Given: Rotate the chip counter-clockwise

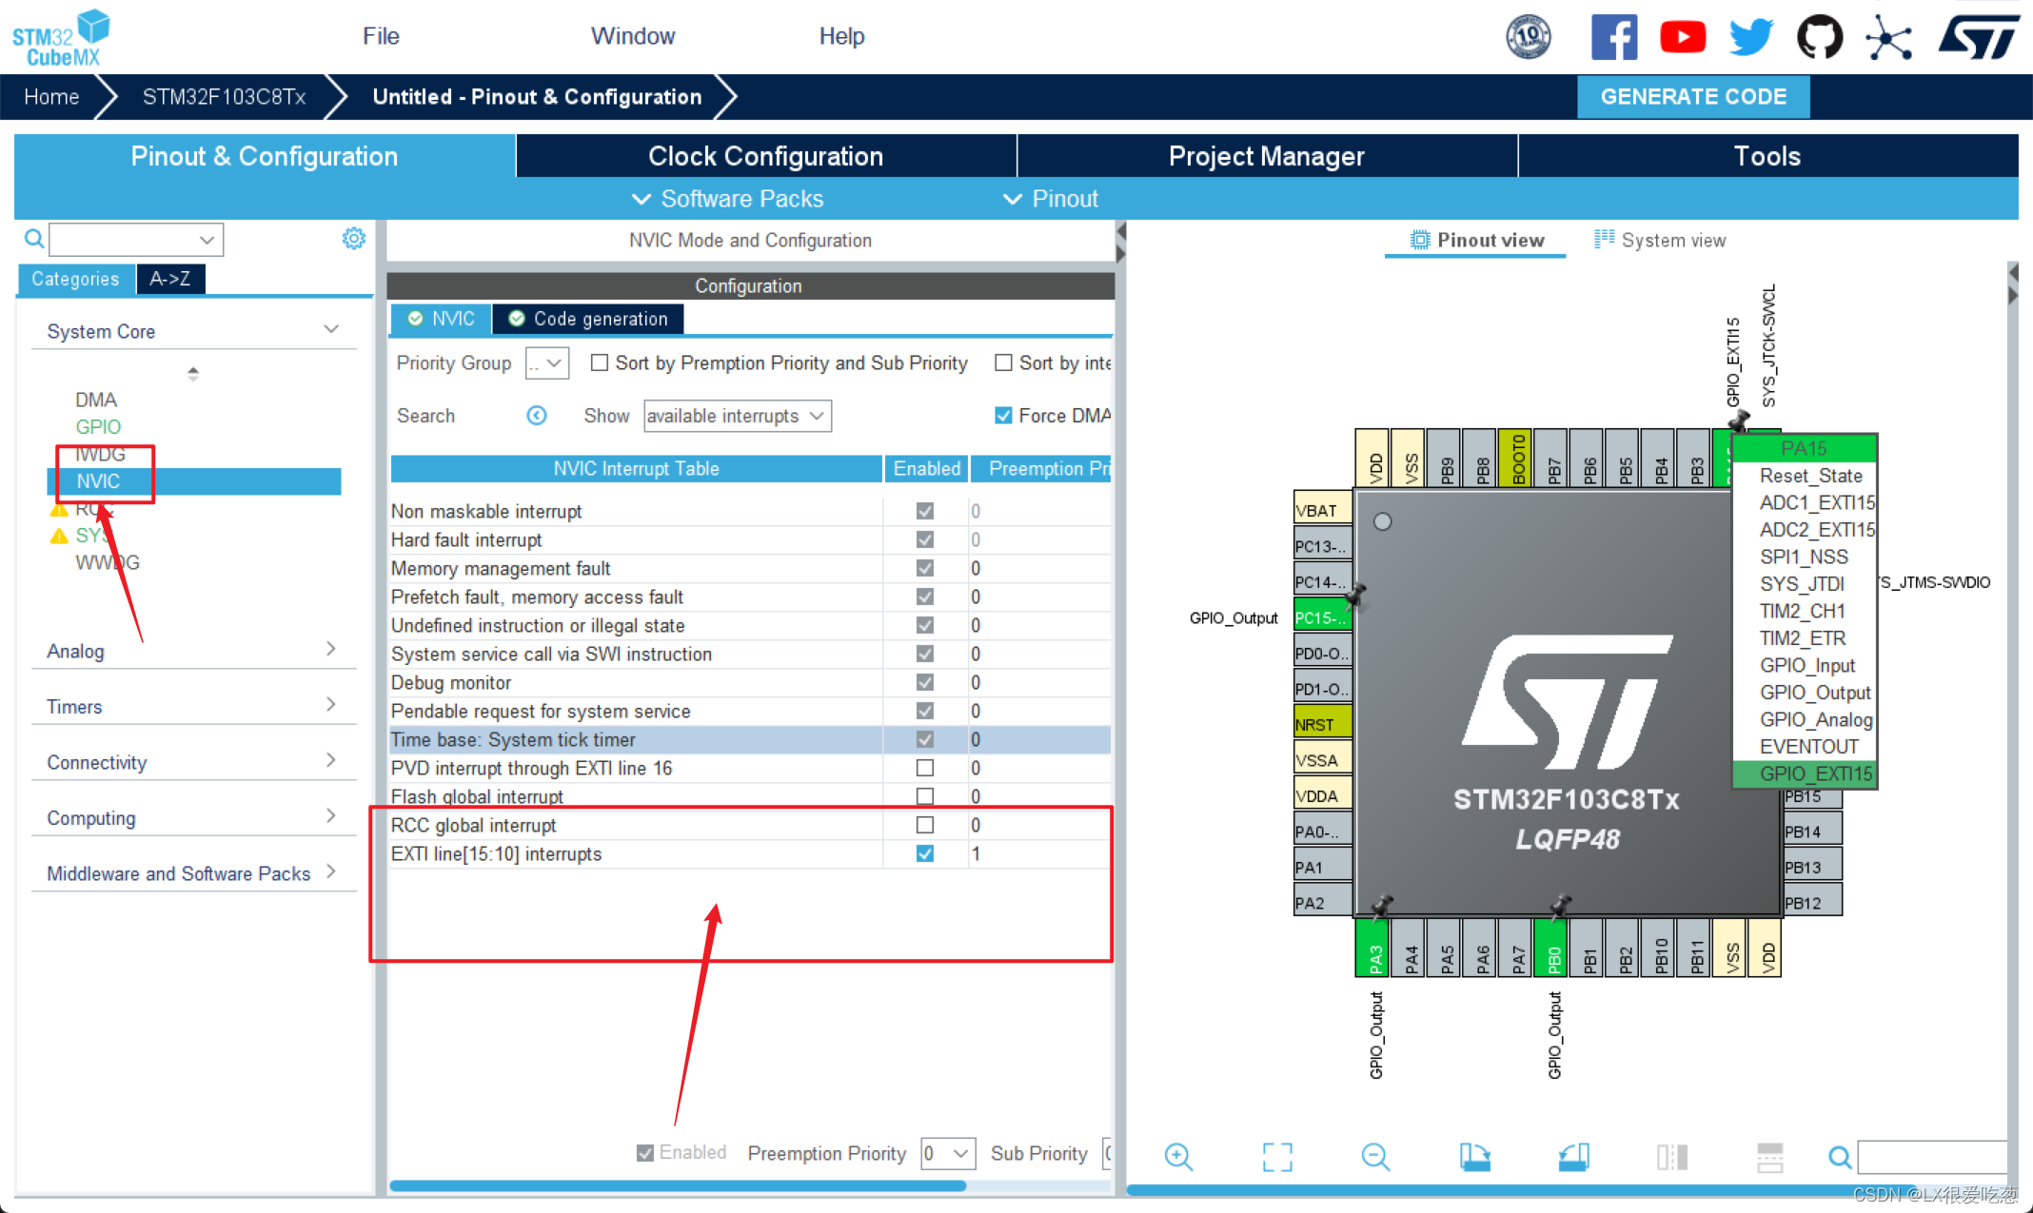Looking at the screenshot, I should click(1574, 1157).
